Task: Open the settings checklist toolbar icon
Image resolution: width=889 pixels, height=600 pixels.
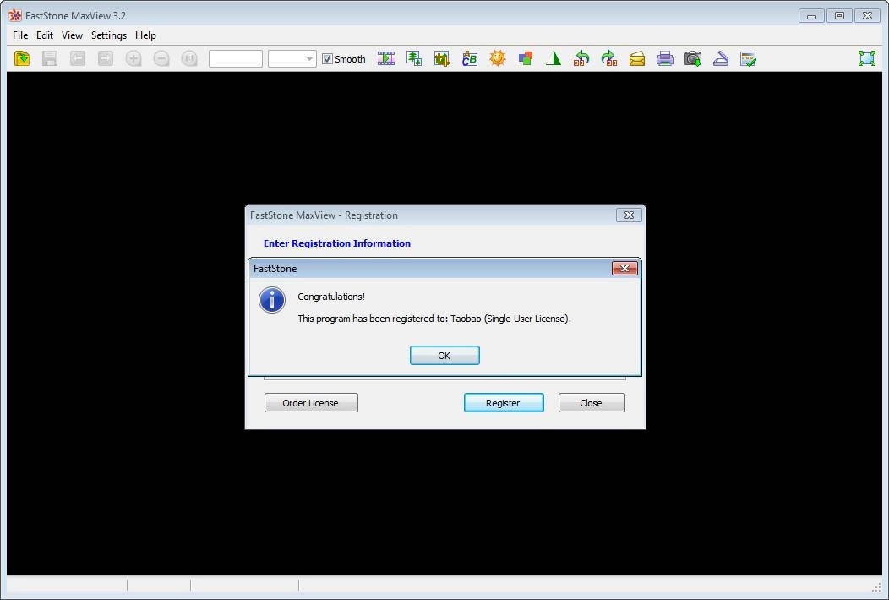Action: point(749,58)
